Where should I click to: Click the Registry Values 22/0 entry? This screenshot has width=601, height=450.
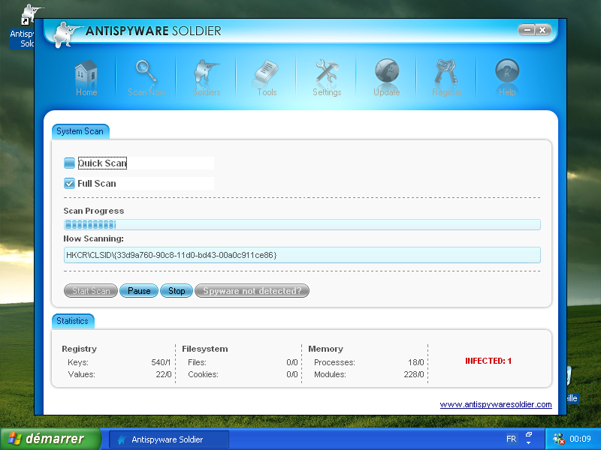tap(163, 374)
